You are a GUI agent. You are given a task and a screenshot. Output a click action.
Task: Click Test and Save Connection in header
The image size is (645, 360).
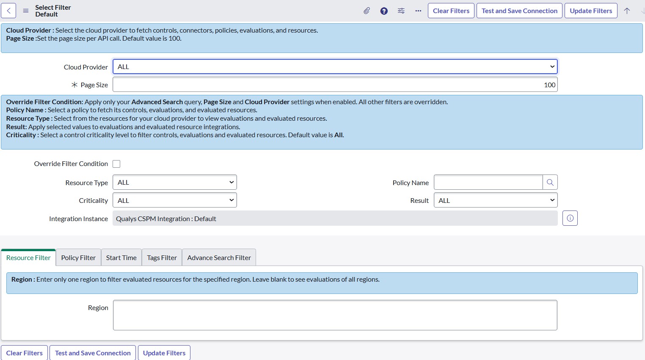(x=520, y=11)
